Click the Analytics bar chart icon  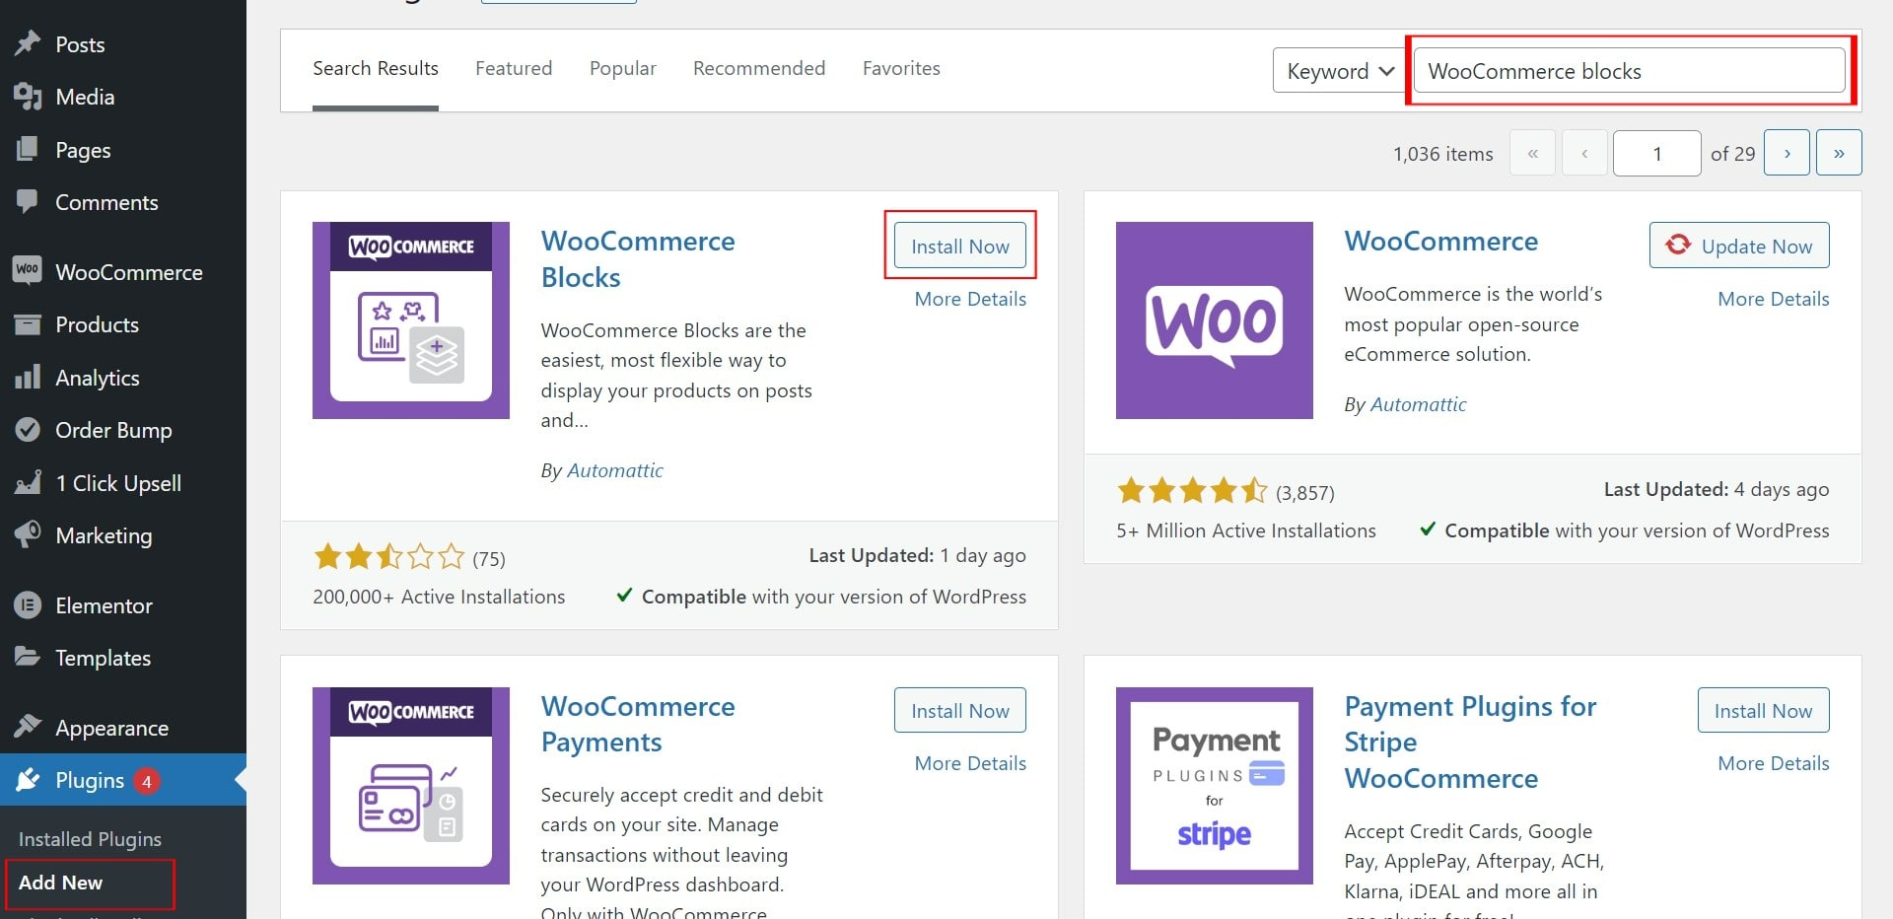point(28,378)
